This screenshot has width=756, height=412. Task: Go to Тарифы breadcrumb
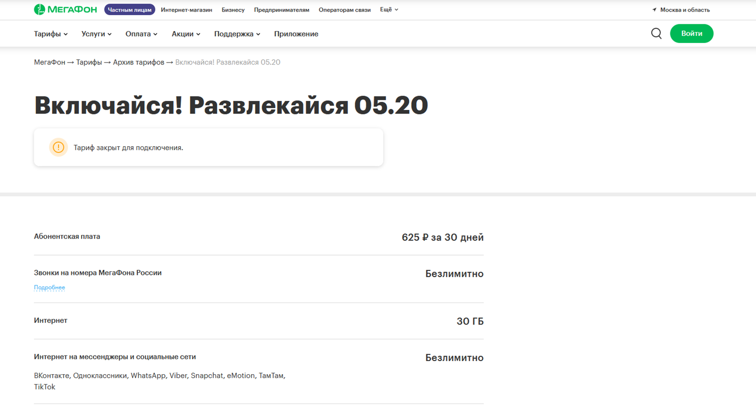pyautogui.click(x=89, y=62)
